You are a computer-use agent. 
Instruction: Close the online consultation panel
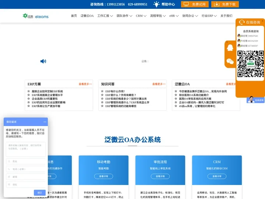tap(262, 21)
